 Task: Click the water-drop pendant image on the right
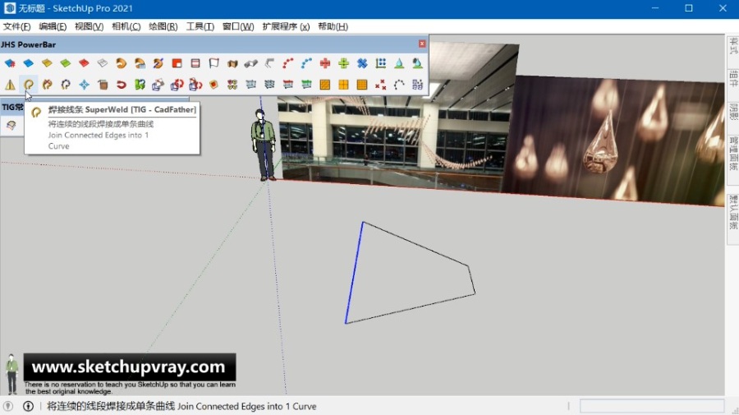point(613,141)
